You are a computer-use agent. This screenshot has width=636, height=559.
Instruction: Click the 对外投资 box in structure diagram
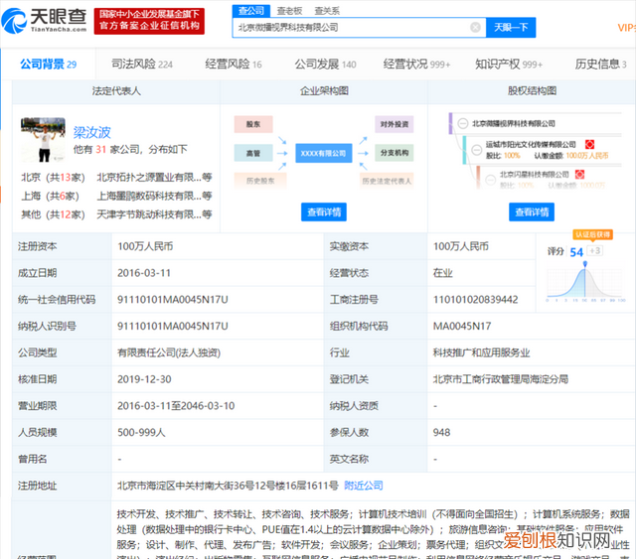[395, 124]
